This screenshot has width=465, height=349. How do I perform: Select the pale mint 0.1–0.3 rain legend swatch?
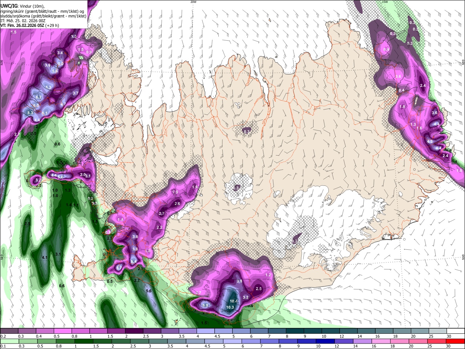pyautogui.click(x=9, y=341)
